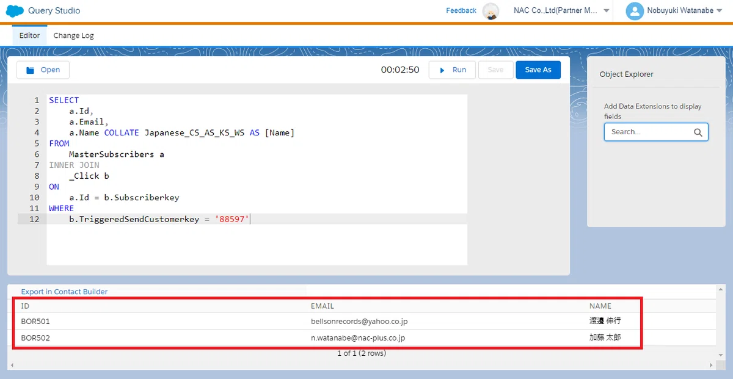The width and height of the screenshot is (733, 379).
Task: Click the FROM keyword on line 5
Action: (x=59, y=143)
